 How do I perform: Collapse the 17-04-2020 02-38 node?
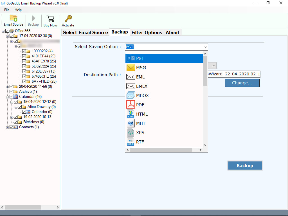[x=7, y=37]
